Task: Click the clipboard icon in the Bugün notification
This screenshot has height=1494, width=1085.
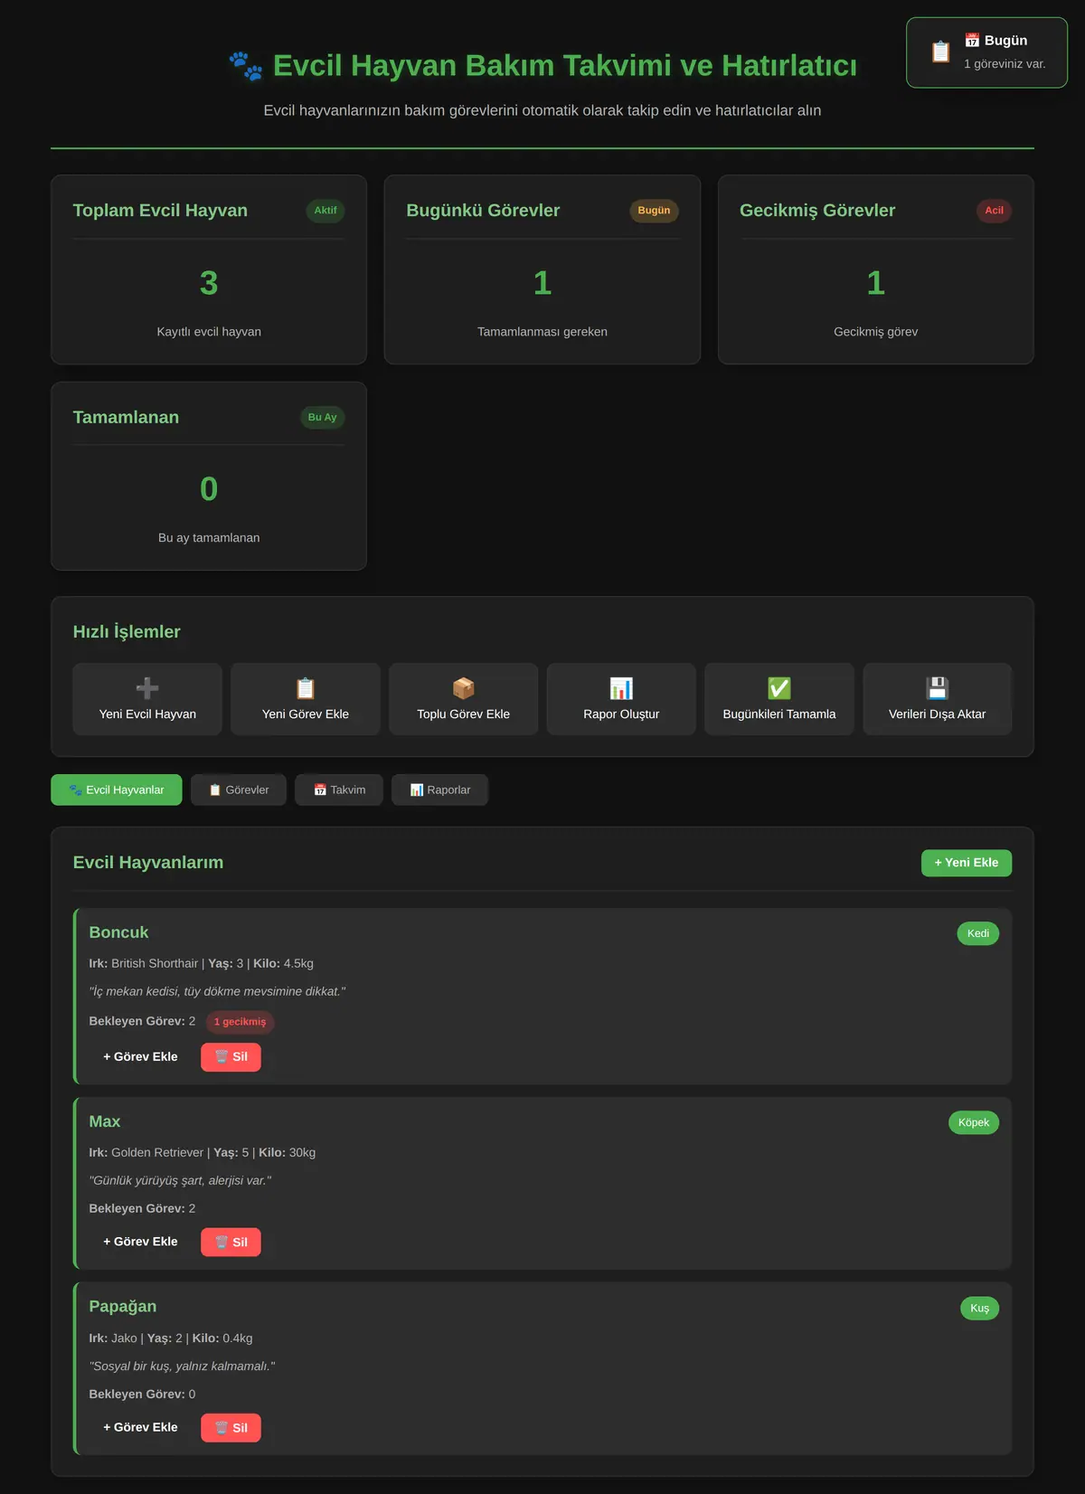Action: (x=940, y=52)
